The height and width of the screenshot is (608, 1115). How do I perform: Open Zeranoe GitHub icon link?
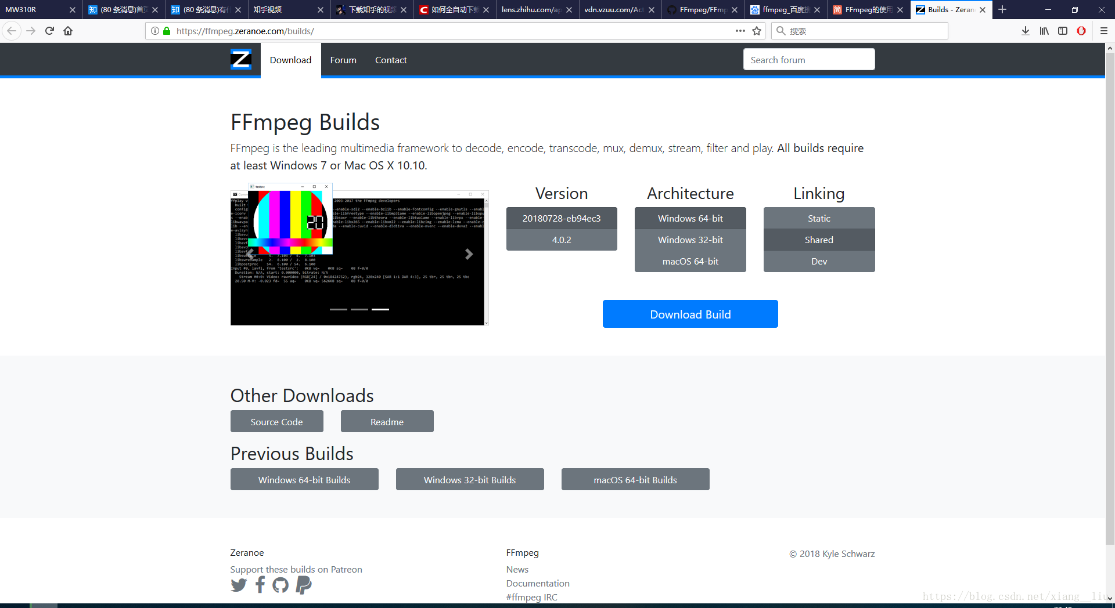point(280,585)
